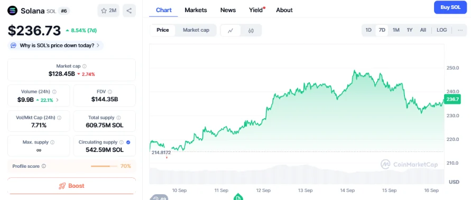The image size is (471, 200).
Task: Expand "Why is SOL's price down today?"
Action: pos(56,45)
